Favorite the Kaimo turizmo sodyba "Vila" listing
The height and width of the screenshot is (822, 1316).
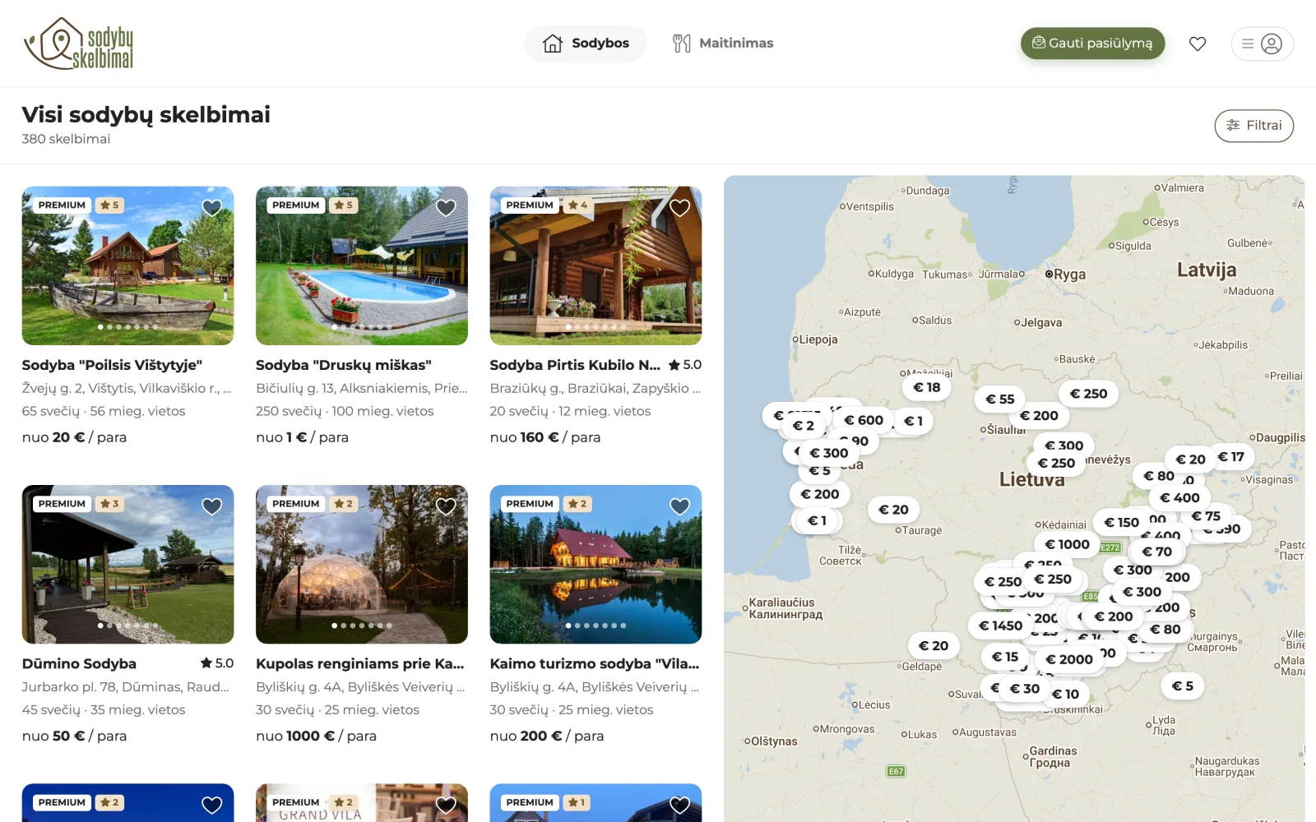[x=680, y=506]
